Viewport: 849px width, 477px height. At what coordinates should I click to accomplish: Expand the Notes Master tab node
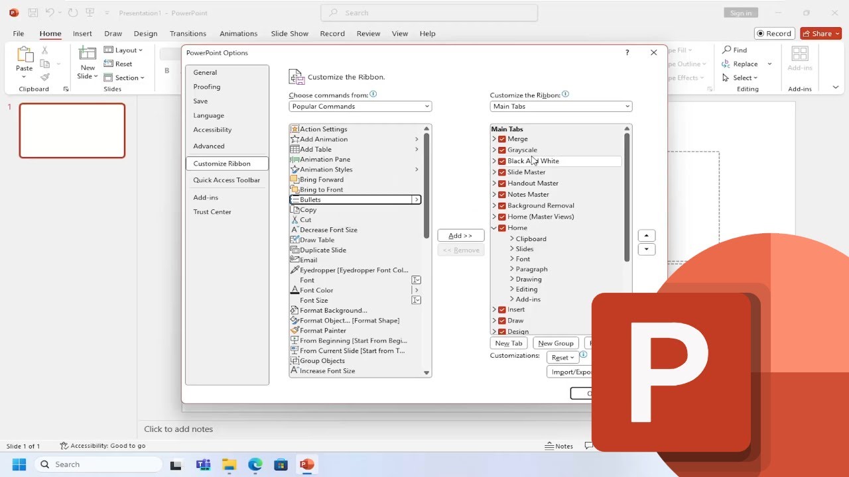(x=494, y=195)
